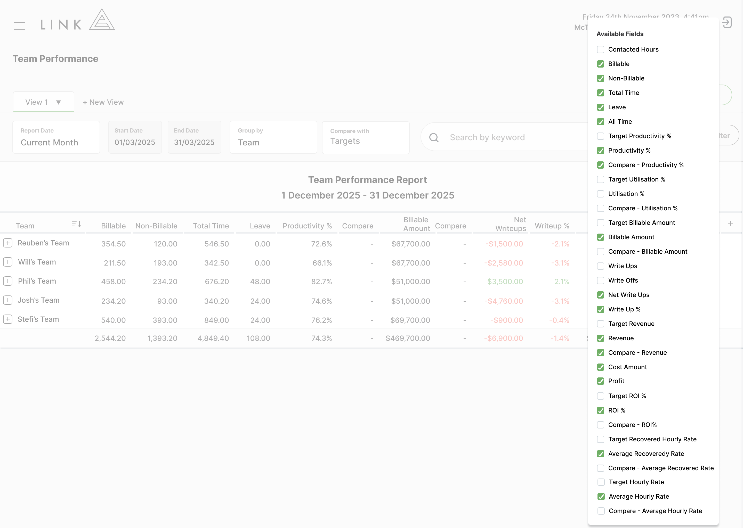The height and width of the screenshot is (528, 743).
Task: Click the add column plus icon
Action: click(x=731, y=223)
